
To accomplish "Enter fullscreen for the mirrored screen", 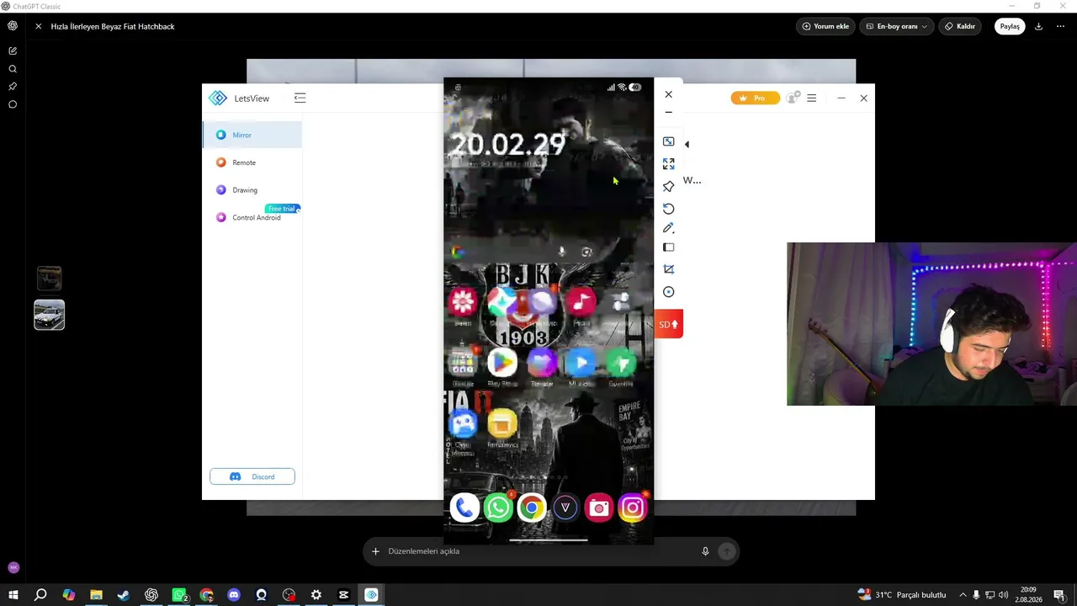I will tap(668, 163).
